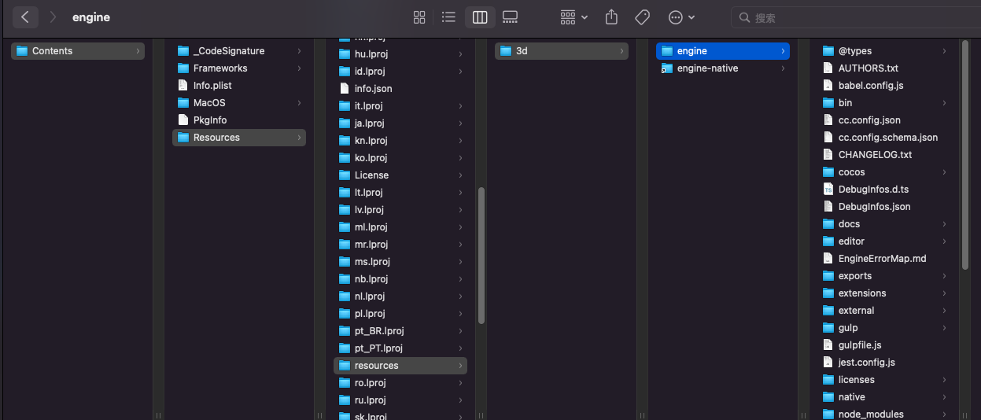The image size is (981, 420).
Task: Select the Info.plist file
Action: pos(239,86)
